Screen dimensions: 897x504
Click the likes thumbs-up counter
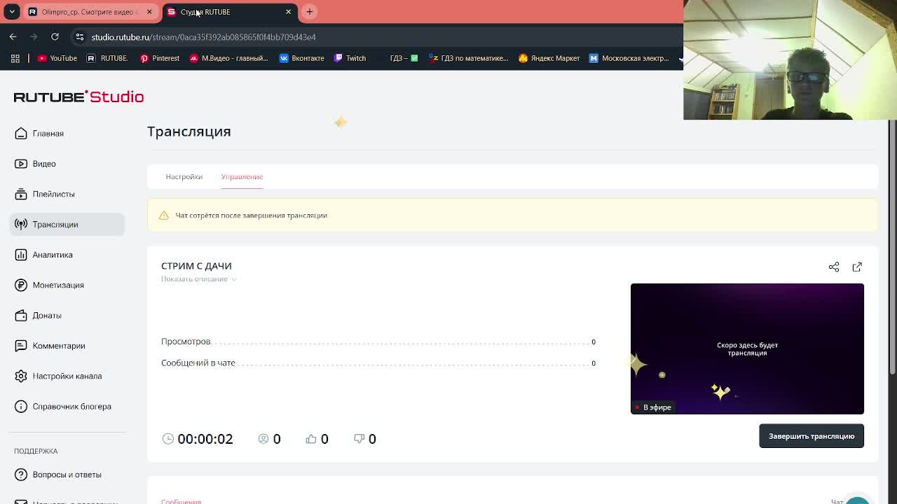[x=317, y=439]
